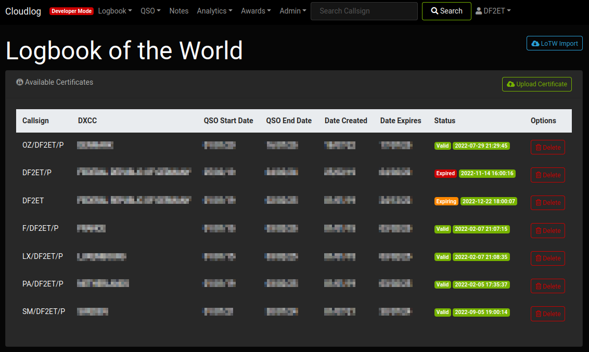This screenshot has width=589, height=352.
Task: Click the Date Created column header
Action: pos(346,121)
